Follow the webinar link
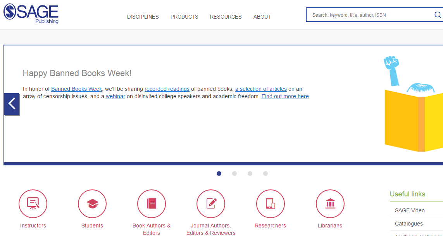The width and height of the screenshot is (443, 236). [115, 96]
